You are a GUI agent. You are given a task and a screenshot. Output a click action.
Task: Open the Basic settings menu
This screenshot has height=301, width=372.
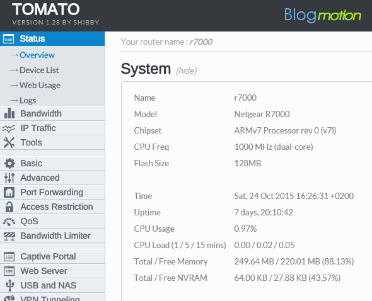[52, 163]
